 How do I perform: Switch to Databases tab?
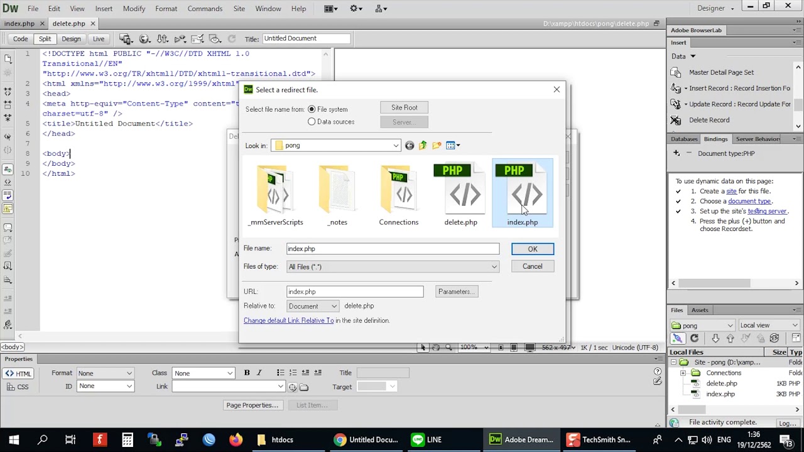point(684,139)
